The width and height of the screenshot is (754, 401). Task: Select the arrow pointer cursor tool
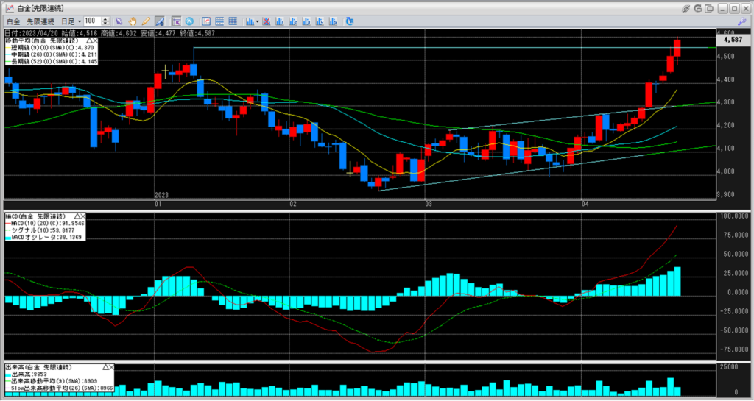119,21
